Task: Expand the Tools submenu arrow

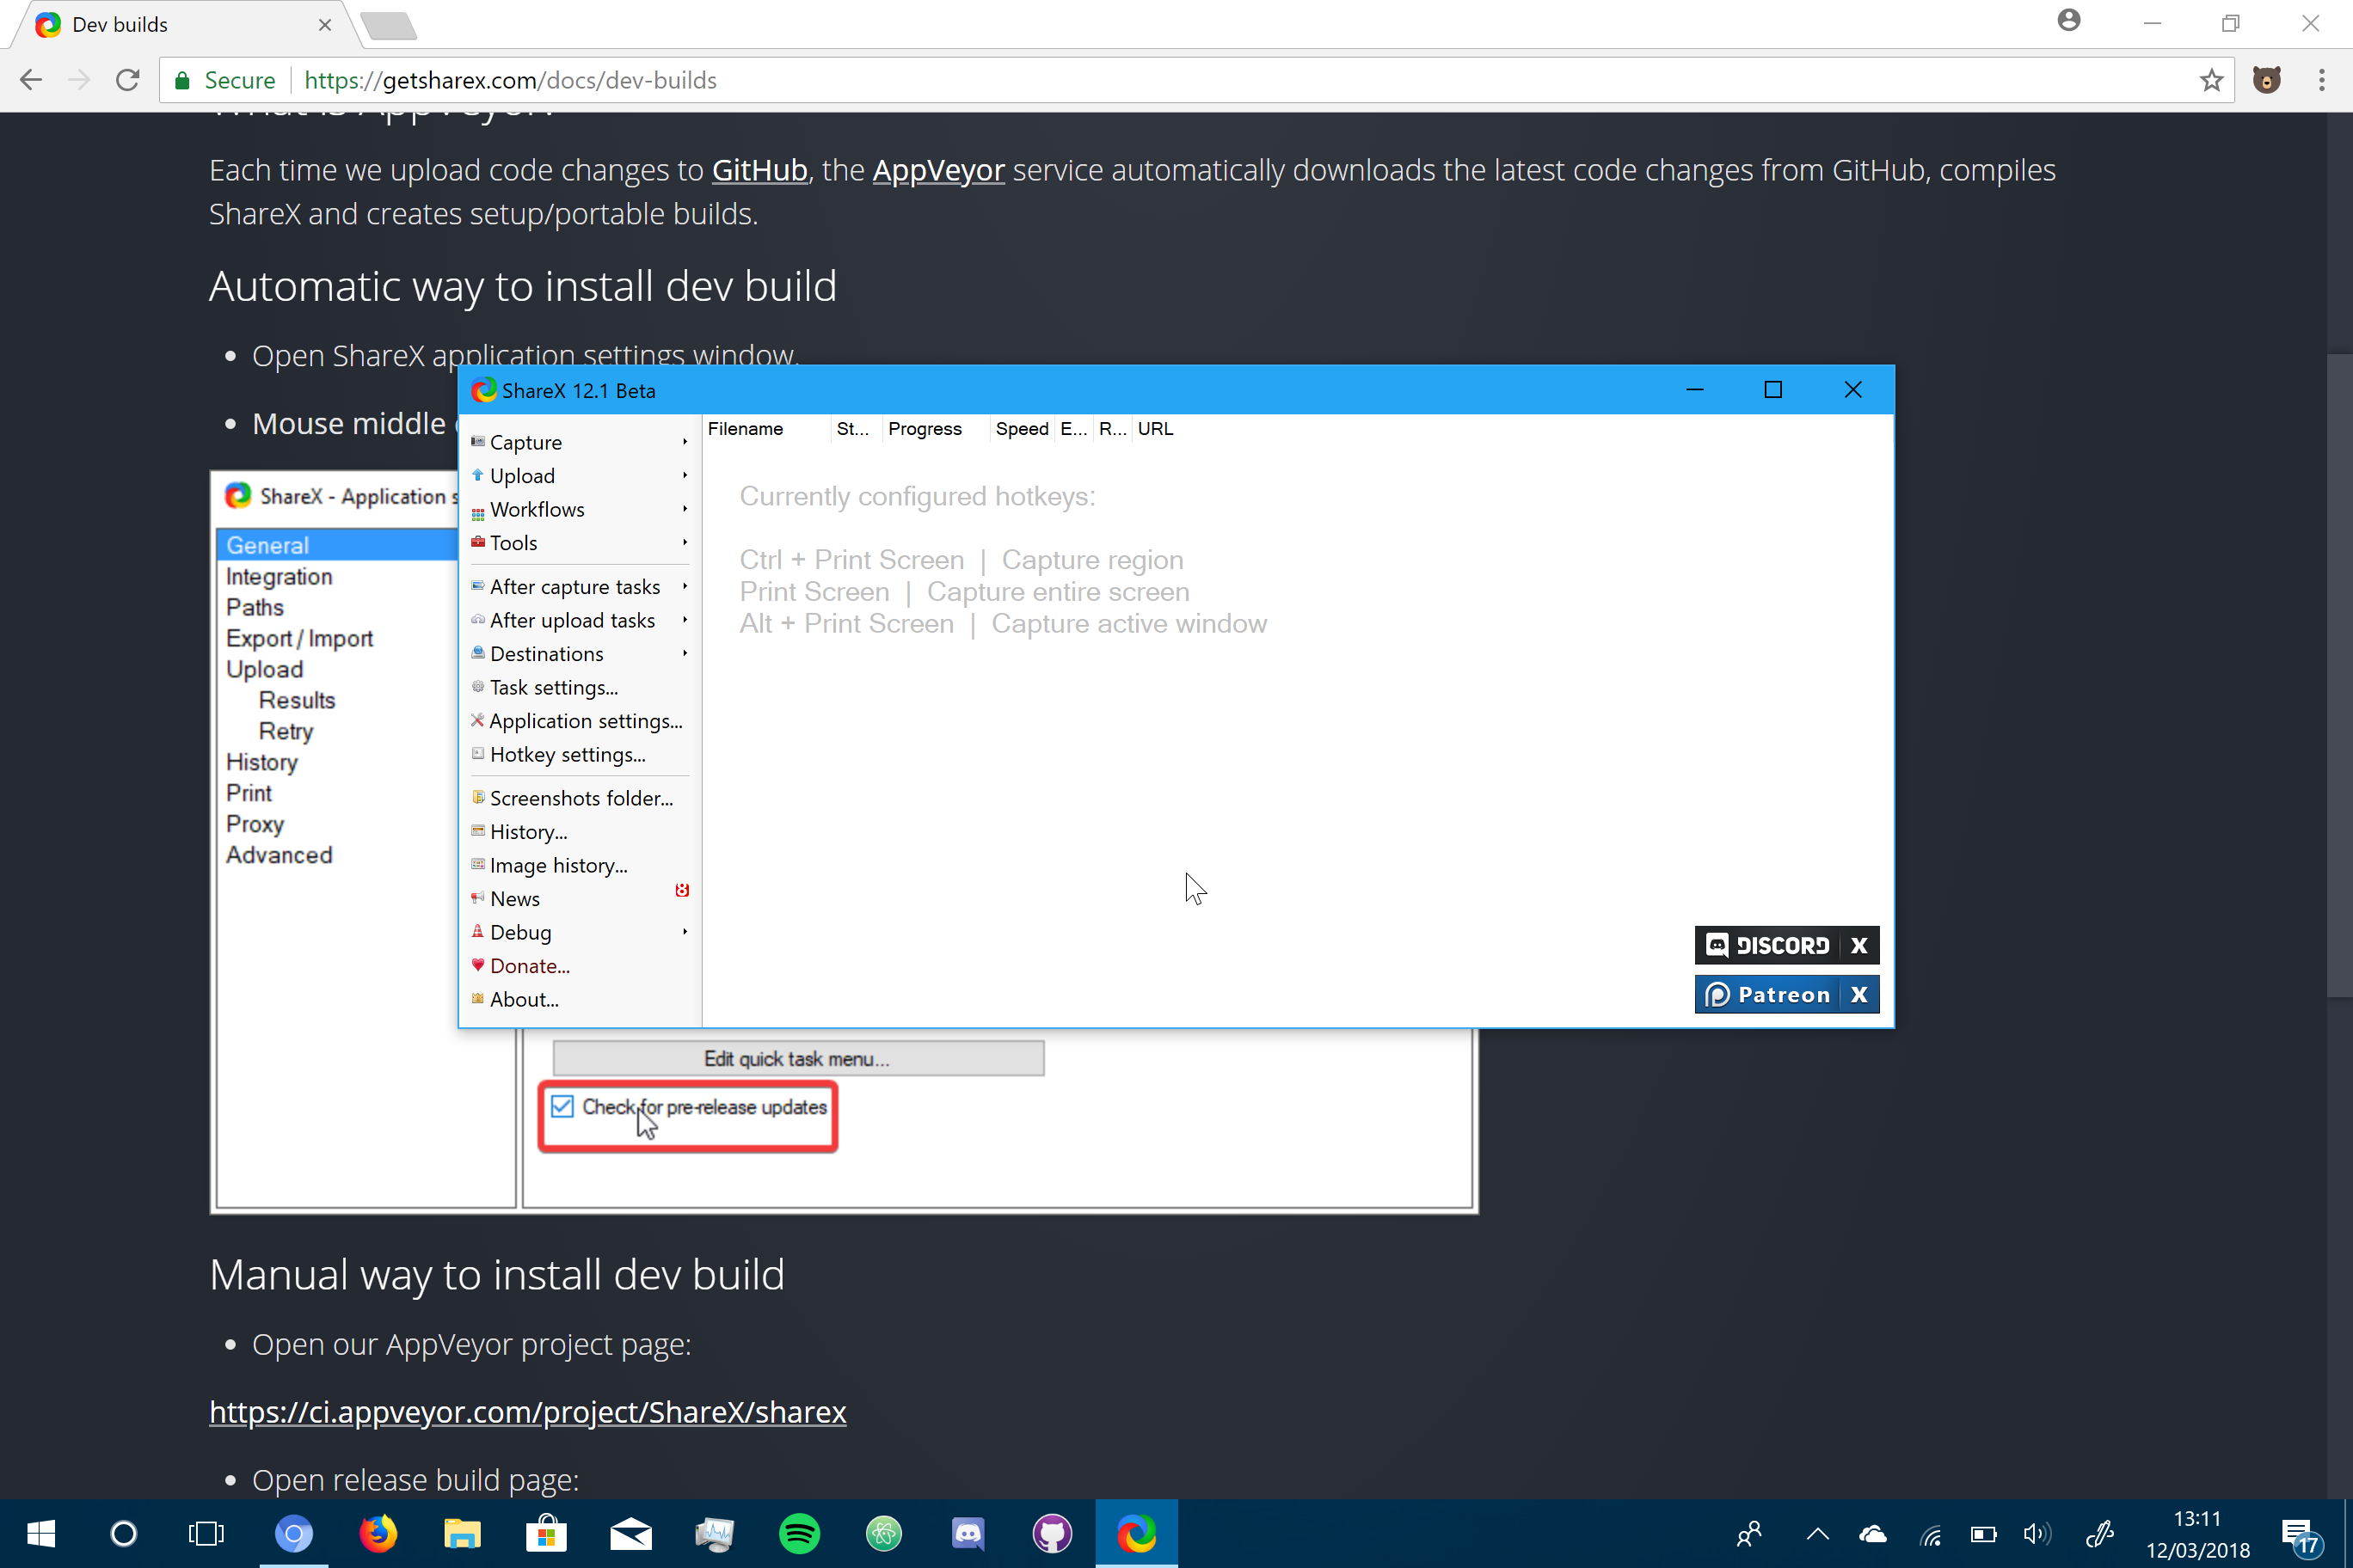Action: coord(685,543)
